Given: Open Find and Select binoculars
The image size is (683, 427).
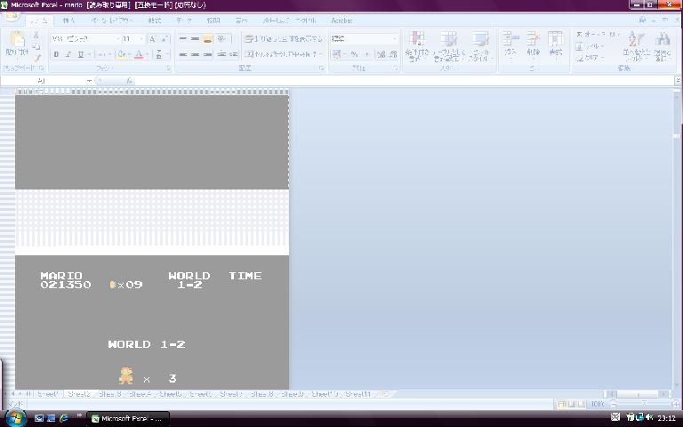Looking at the screenshot, I should point(663,46).
